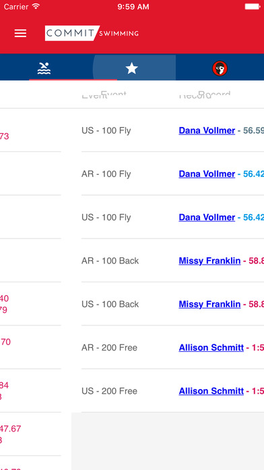Tap the battery indicator icon

[x=253, y=6]
